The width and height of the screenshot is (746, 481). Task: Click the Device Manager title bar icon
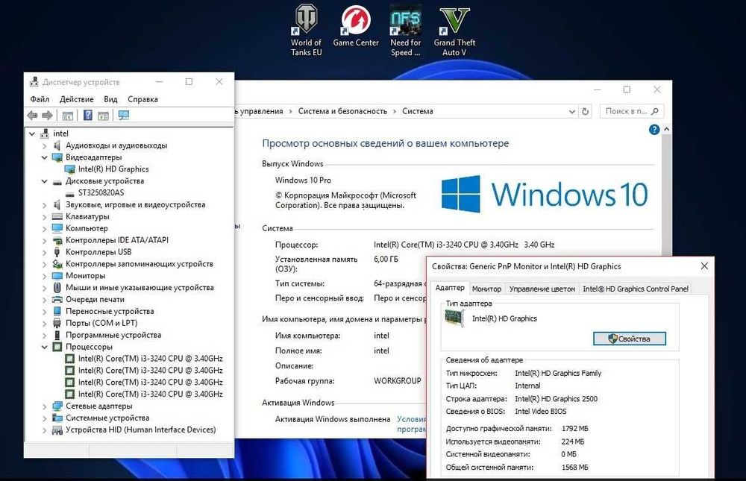click(34, 82)
